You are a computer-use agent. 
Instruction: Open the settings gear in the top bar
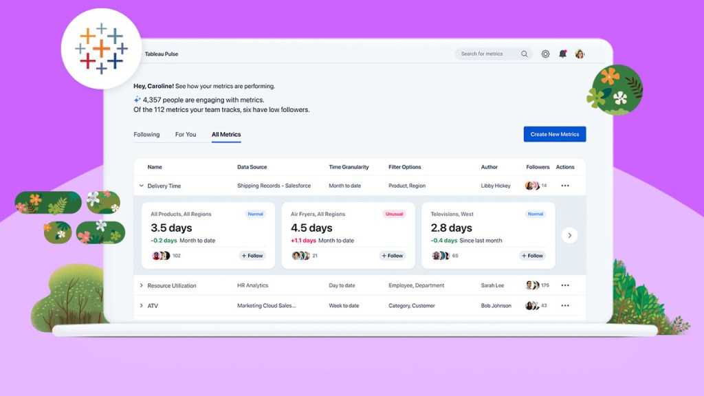pyautogui.click(x=545, y=54)
